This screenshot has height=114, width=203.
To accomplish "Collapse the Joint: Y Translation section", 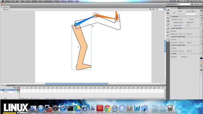I will pos(171,45).
